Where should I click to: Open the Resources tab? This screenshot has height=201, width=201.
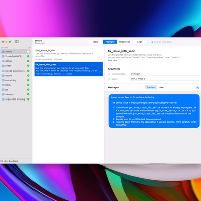point(125,42)
